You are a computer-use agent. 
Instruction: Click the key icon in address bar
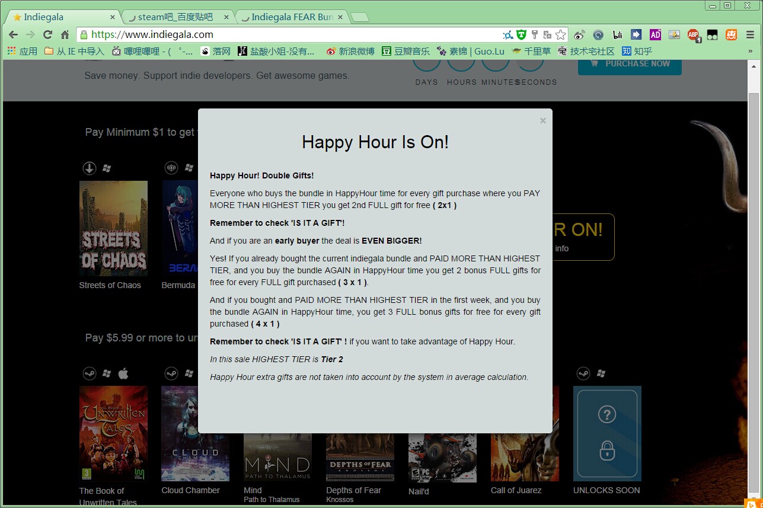click(534, 34)
